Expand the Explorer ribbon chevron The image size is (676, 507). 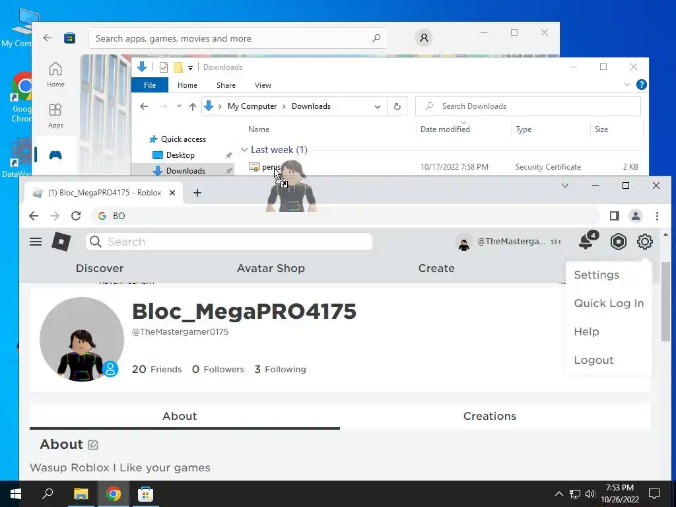627,85
